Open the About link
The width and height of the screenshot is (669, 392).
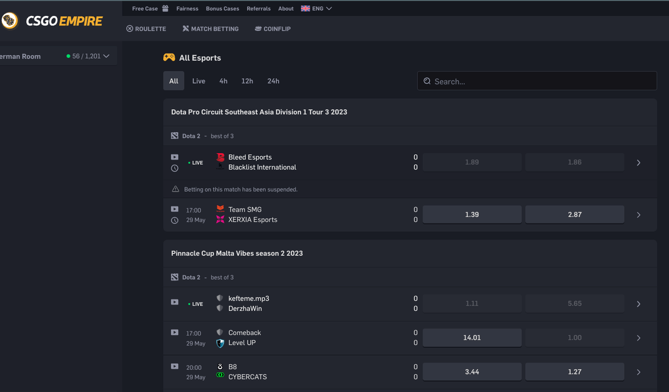pyautogui.click(x=286, y=9)
